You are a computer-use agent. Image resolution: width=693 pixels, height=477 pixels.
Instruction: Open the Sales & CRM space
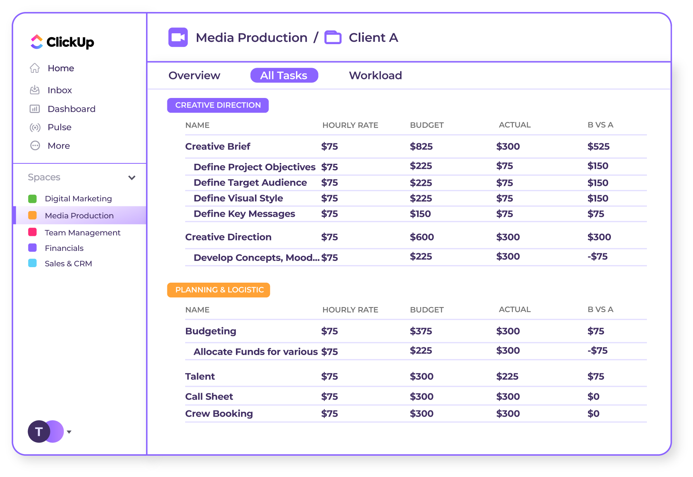click(68, 264)
